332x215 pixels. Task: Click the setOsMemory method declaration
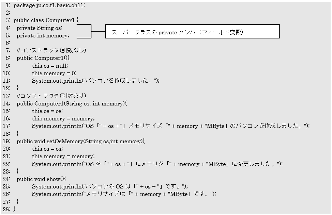pyautogui.click(x=81, y=141)
